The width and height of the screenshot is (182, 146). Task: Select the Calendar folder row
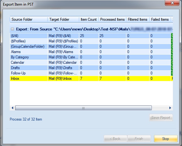pos(91,62)
